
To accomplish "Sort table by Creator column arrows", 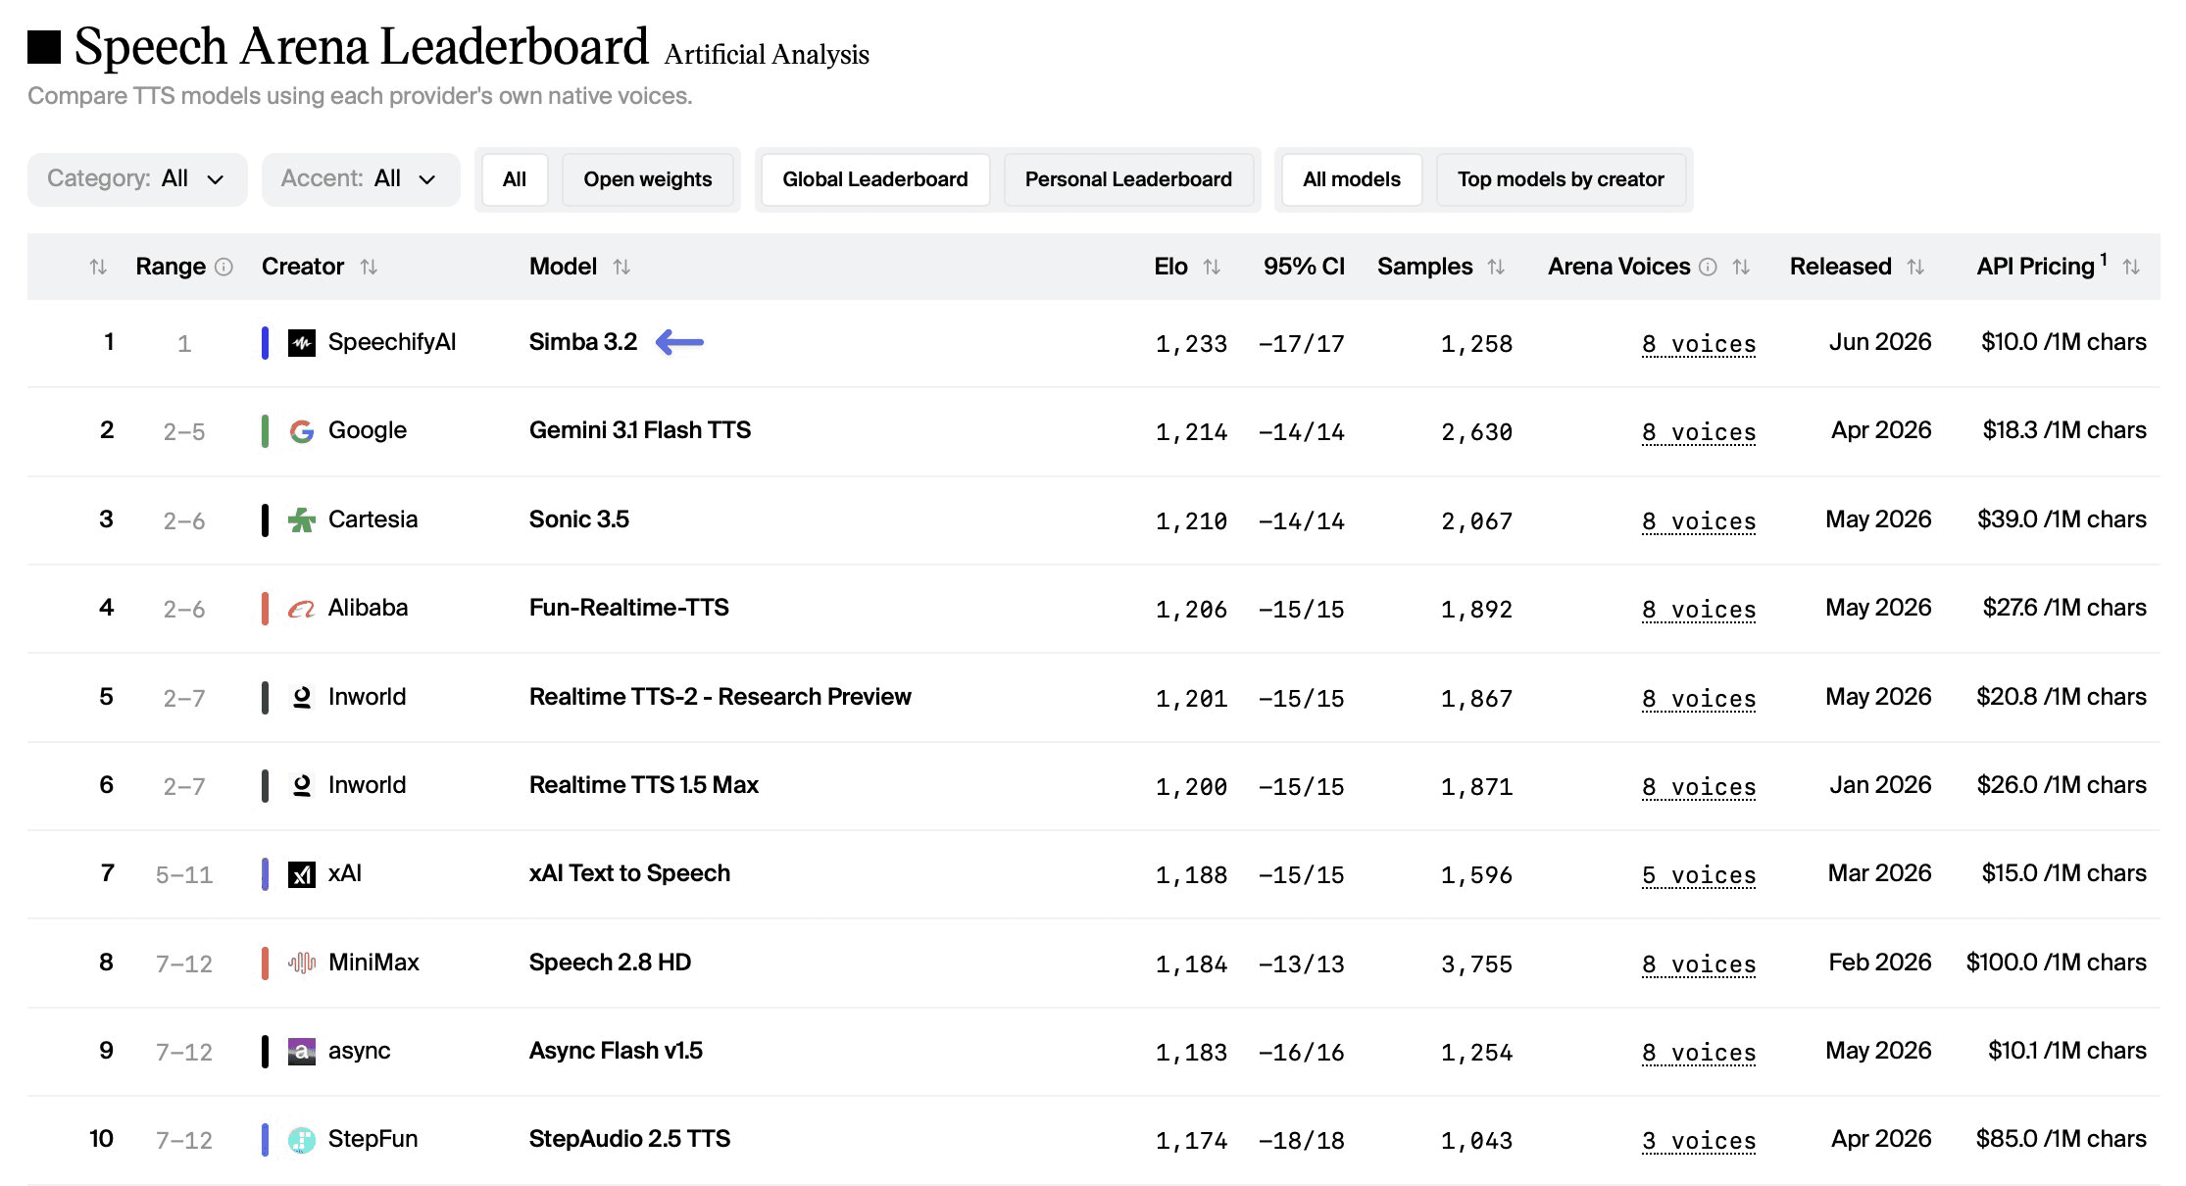I will coord(369,267).
